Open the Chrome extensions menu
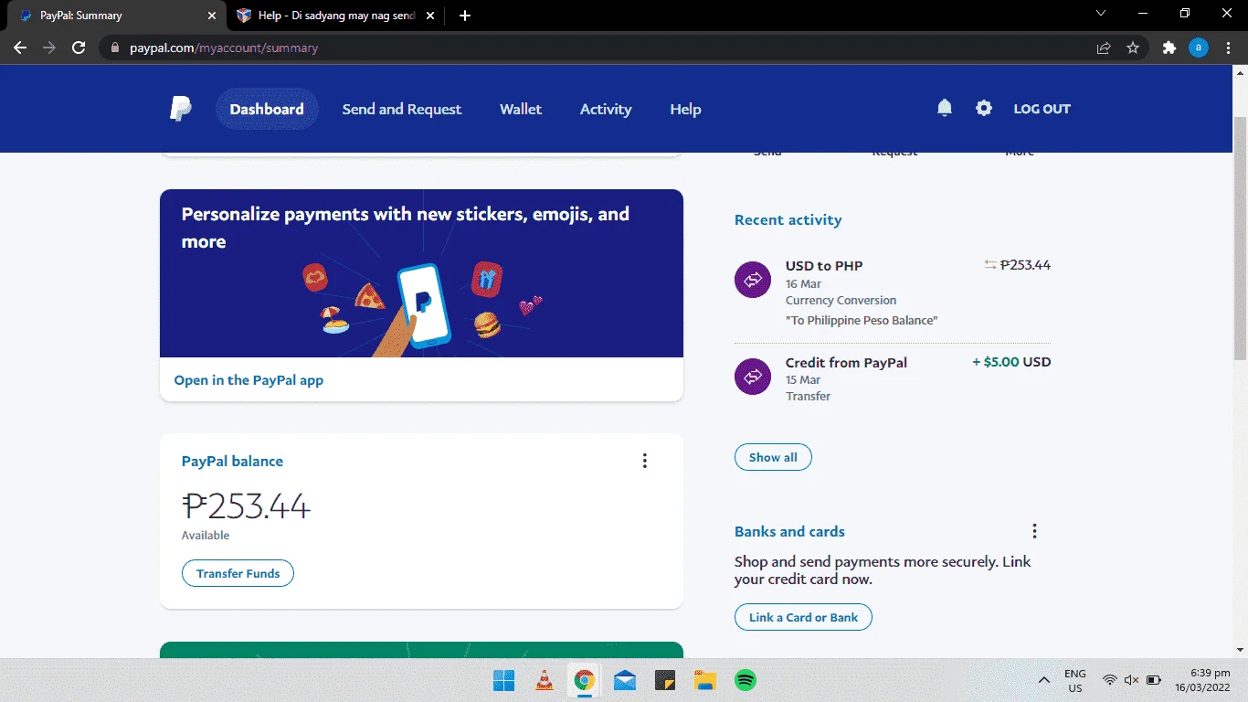Viewport: 1248px width, 702px height. tap(1169, 48)
